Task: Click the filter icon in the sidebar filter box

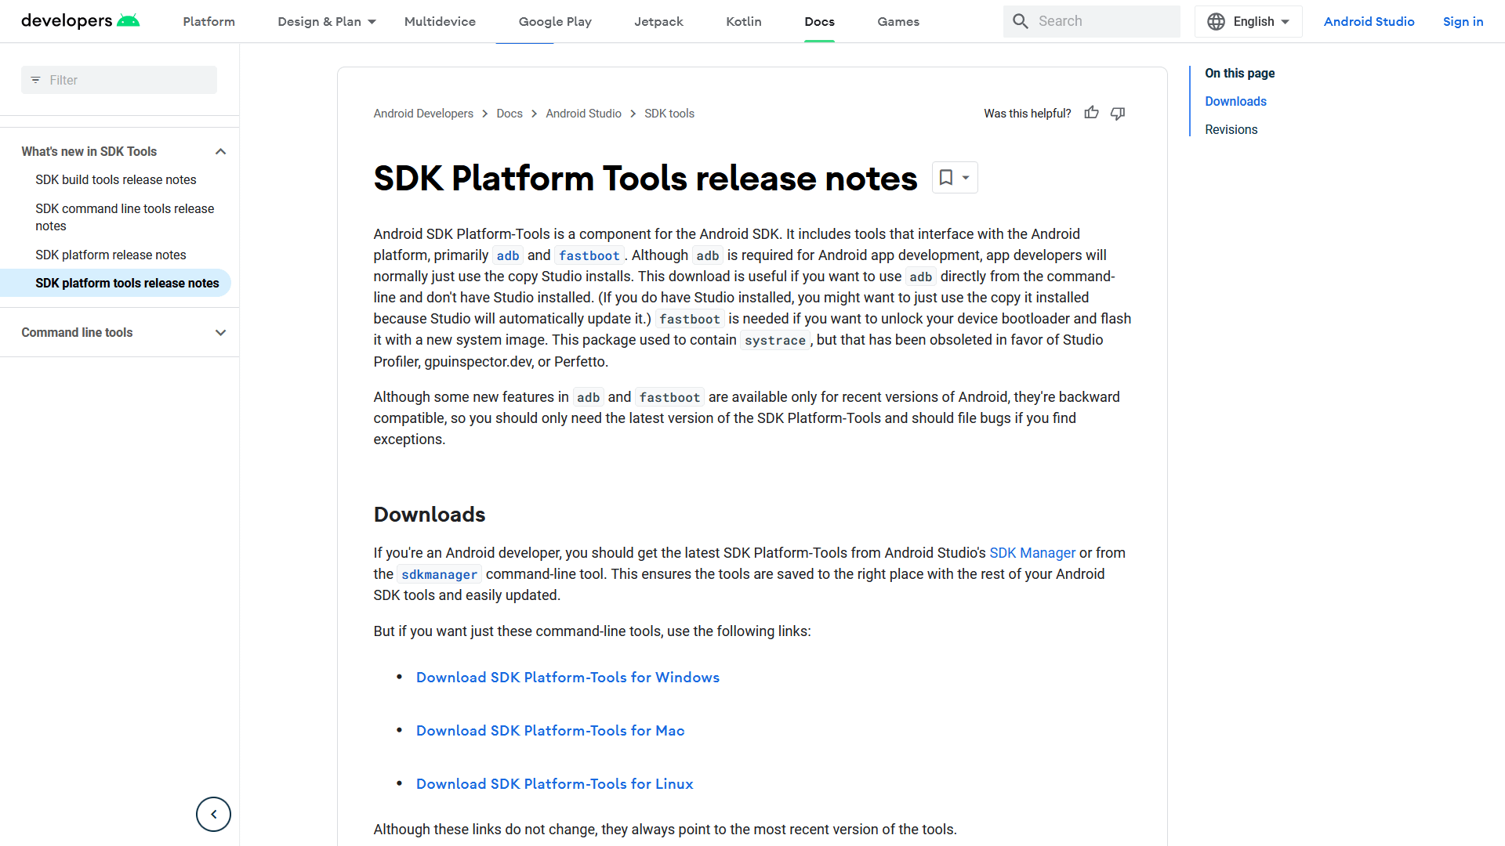Action: coord(34,79)
